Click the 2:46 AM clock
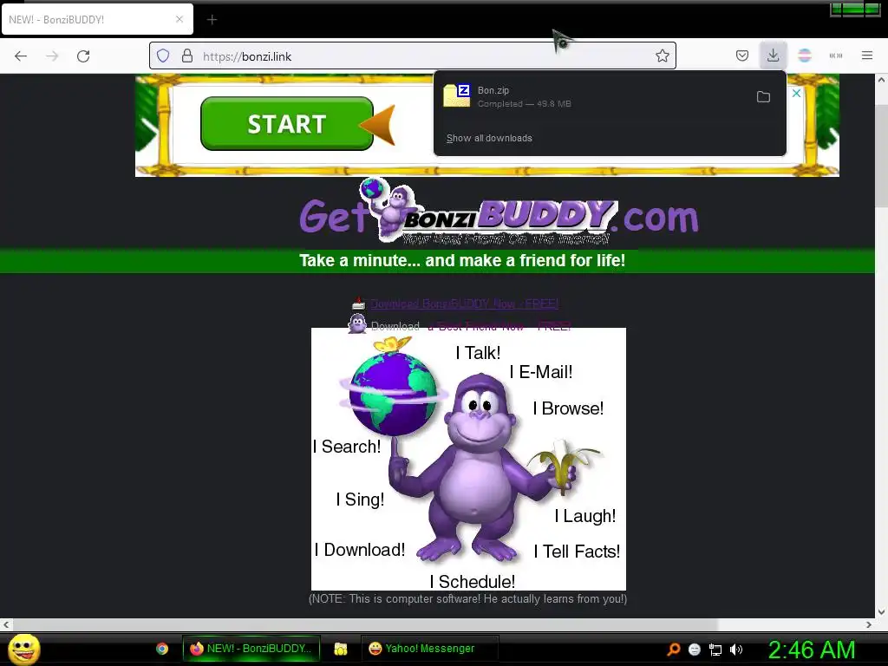 tap(812, 650)
